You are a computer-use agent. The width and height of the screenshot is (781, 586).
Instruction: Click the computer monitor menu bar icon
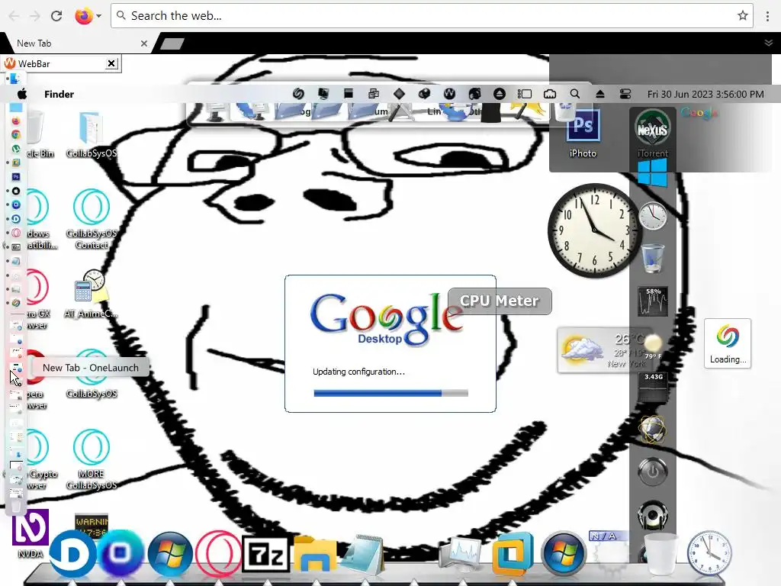(x=323, y=94)
